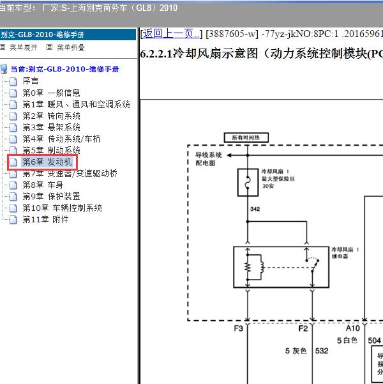Click the page icon beside 第3章 悬架系统
Screen dimensions: 383x384
(13, 127)
